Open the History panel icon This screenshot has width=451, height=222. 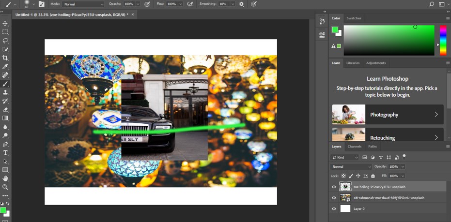coord(322,21)
